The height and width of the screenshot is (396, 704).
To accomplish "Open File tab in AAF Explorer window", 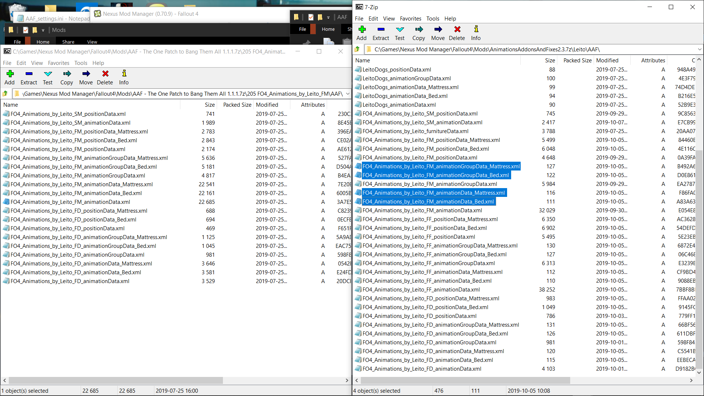I will pos(302,29).
